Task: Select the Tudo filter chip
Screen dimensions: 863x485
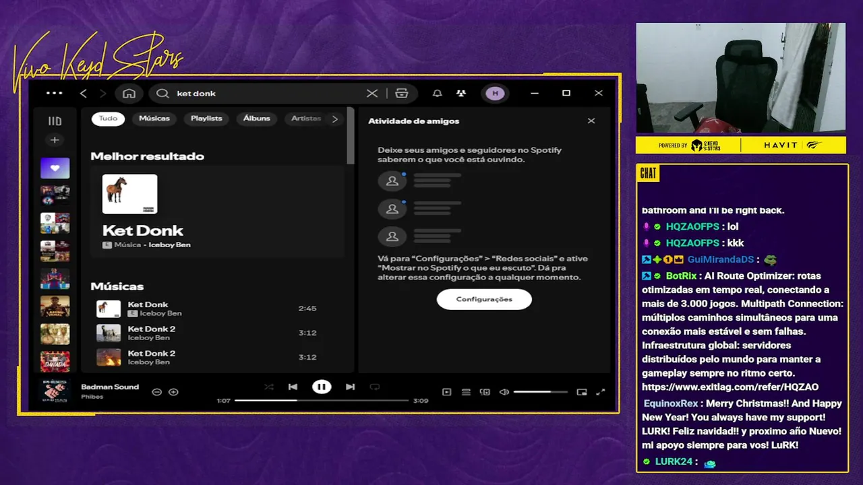Action: click(108, 119)
